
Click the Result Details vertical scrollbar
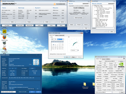coord(114,16)
